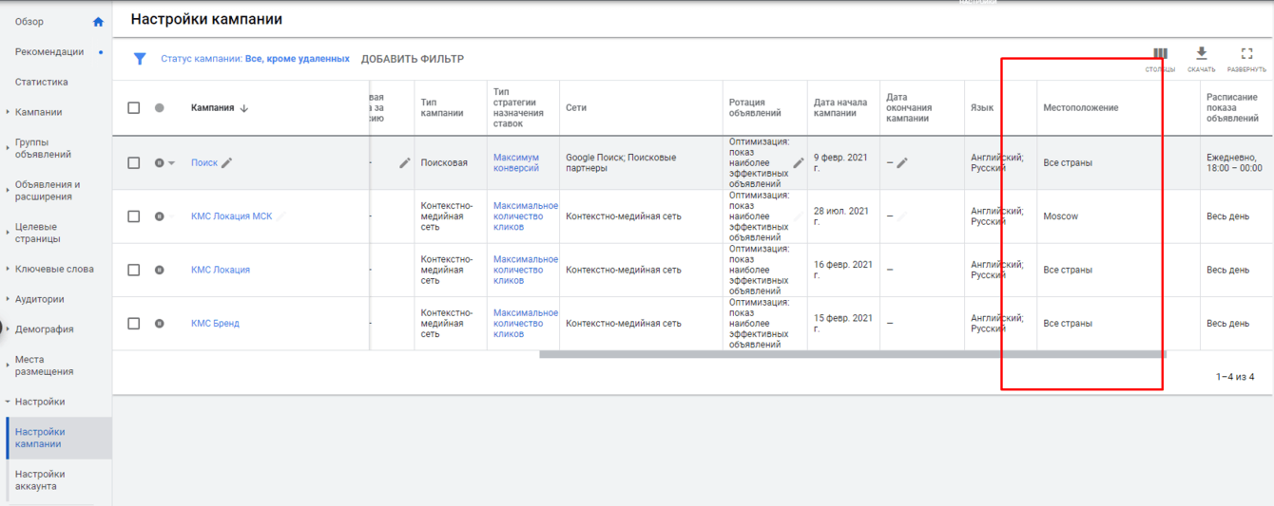Collapse the Настройки sidebar section
This screenshot has width=1274, height=506.
[8, 402]
